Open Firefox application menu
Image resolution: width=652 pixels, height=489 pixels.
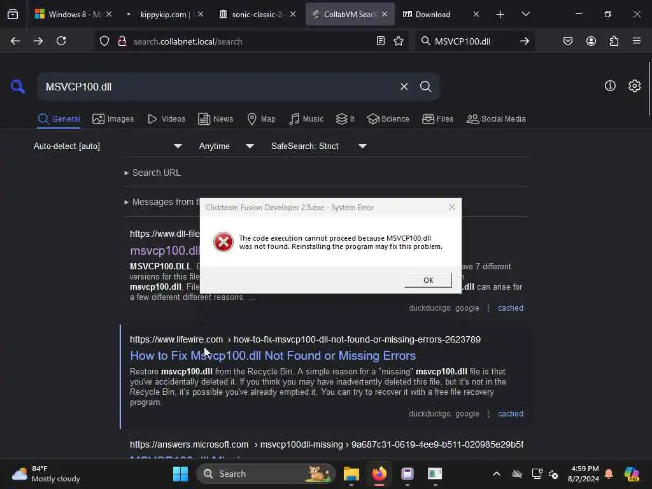(637, 41)
